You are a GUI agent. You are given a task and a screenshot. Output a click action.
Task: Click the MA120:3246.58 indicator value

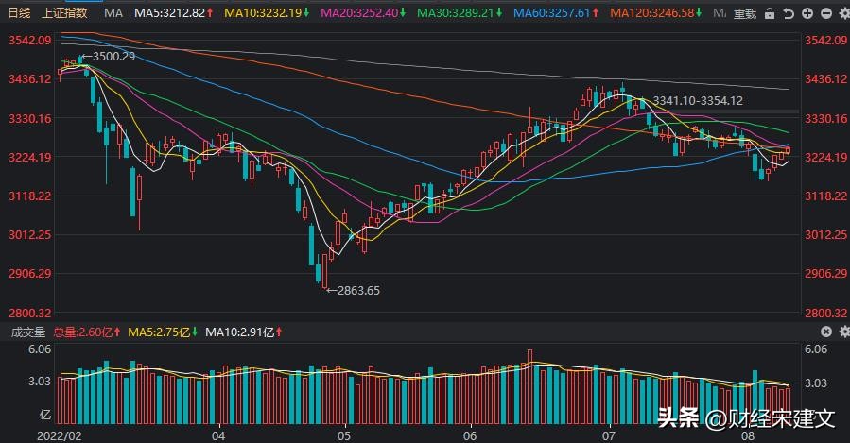coord(652,12)
